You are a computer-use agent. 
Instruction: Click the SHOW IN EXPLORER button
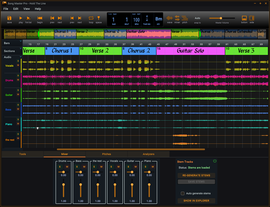(x=196, y=201)
